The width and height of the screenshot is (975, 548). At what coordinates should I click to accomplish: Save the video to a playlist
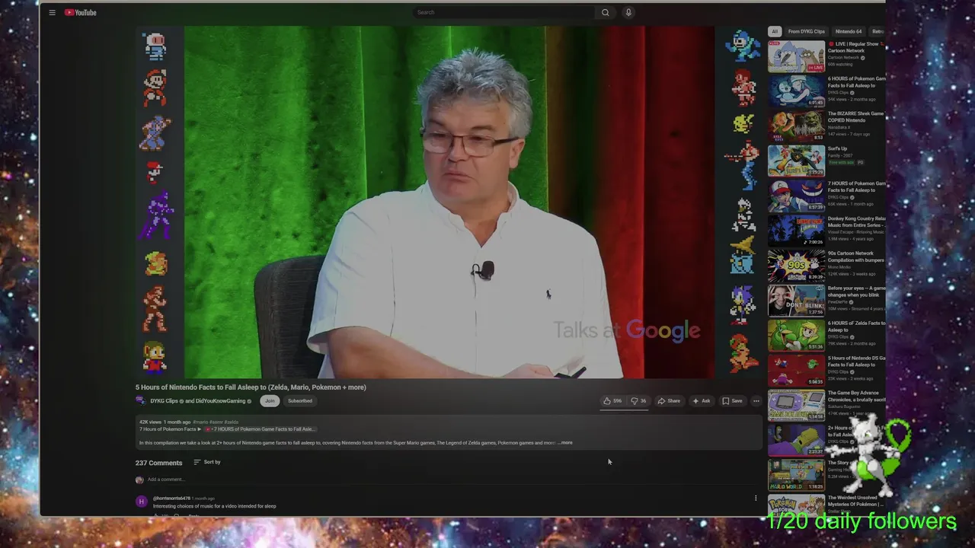(x=732, y=401)
